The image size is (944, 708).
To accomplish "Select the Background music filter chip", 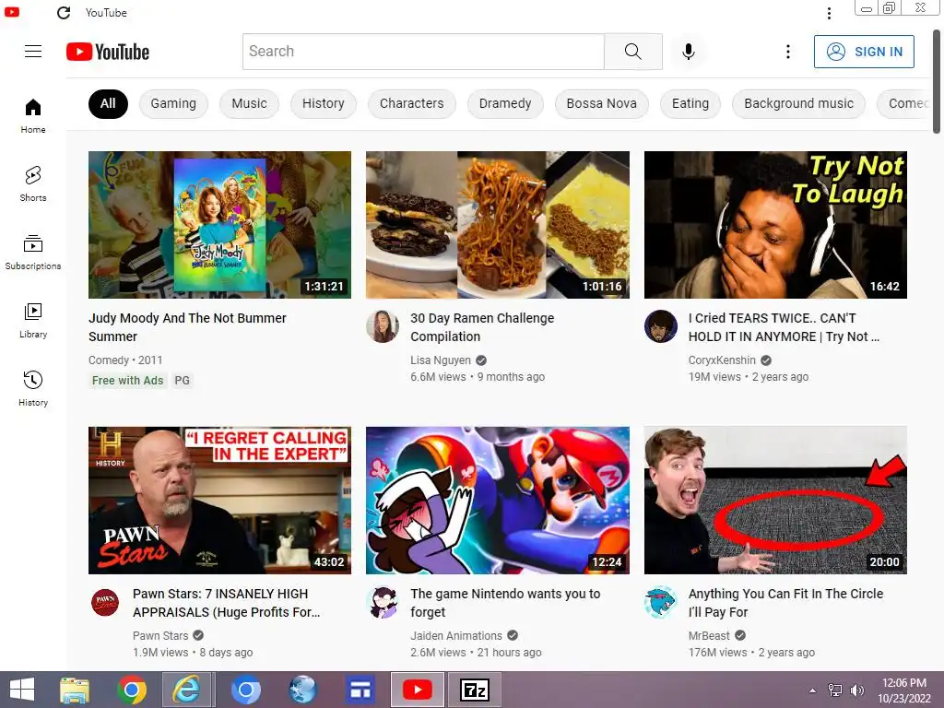I will tap(799, 103).
